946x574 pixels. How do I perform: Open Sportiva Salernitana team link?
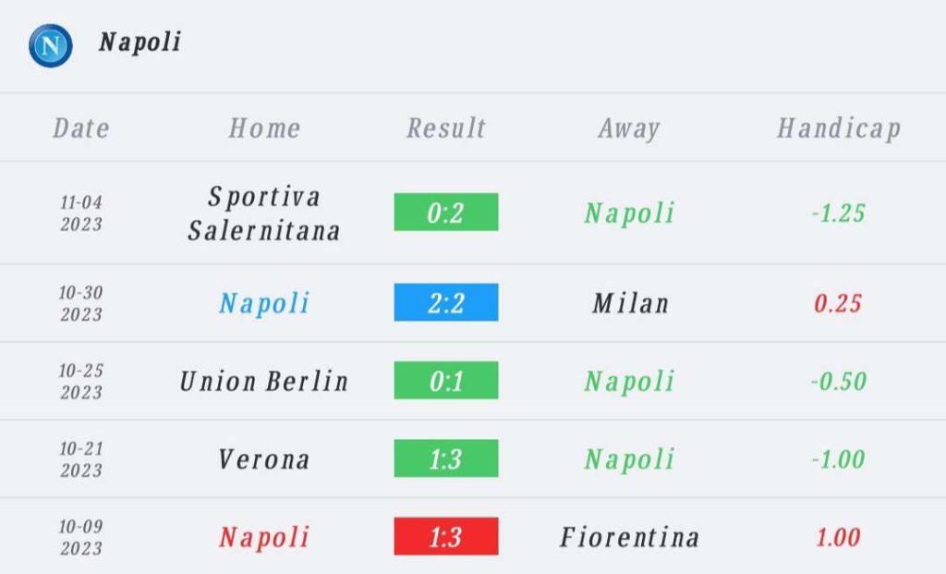click(263, 214)
